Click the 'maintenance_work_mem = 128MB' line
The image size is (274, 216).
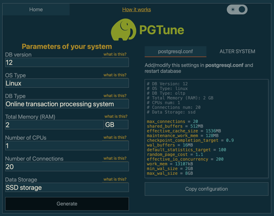[183, 136]
